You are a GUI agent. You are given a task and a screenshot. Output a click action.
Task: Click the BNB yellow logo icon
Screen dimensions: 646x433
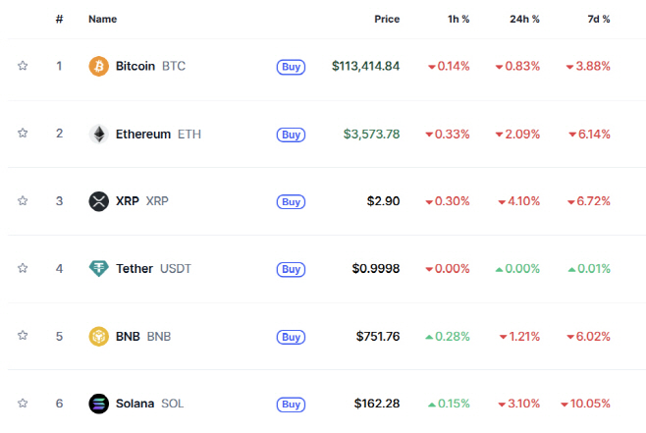point(99,336)
